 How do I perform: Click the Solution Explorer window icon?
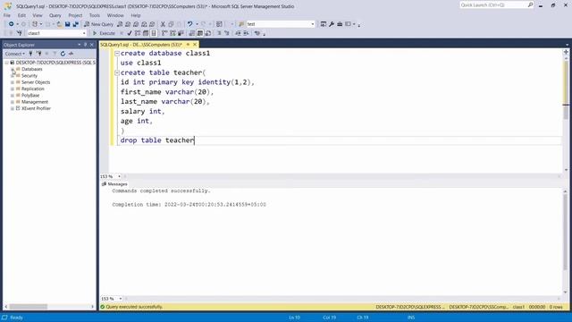324,24
